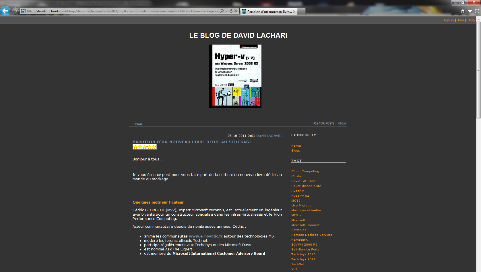Select the David LACHARI tag
This screenshot has height=272, width=481.
coord(303,181)
